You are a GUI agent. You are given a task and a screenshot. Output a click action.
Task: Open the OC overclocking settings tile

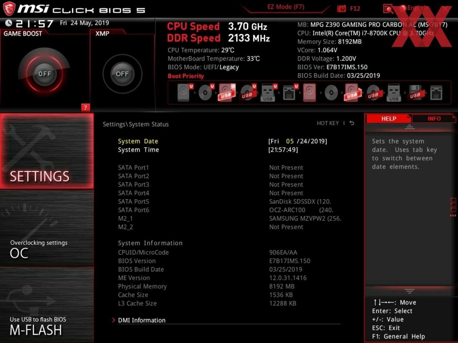point(47,228)
